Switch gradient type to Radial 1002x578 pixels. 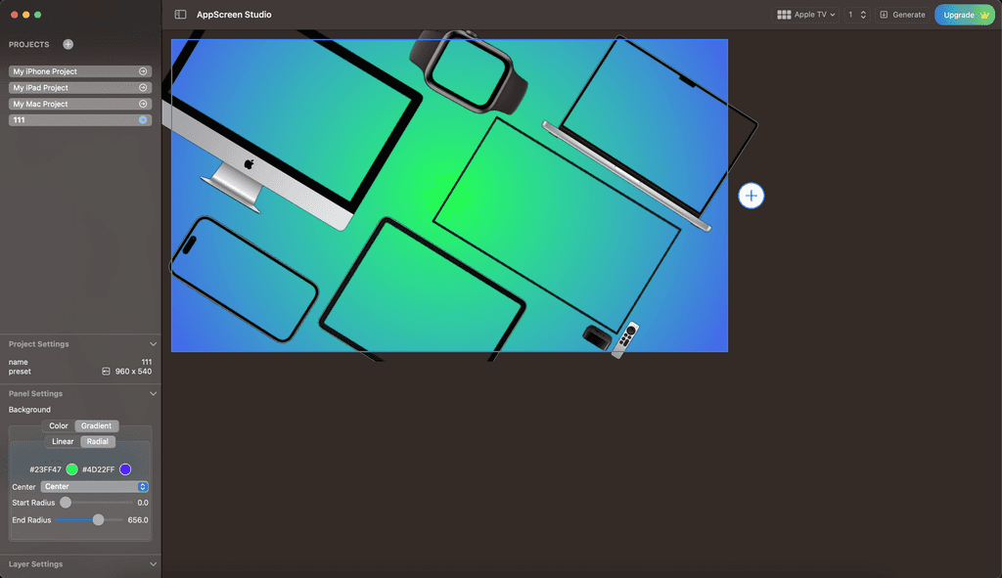[x=97, y=441]
